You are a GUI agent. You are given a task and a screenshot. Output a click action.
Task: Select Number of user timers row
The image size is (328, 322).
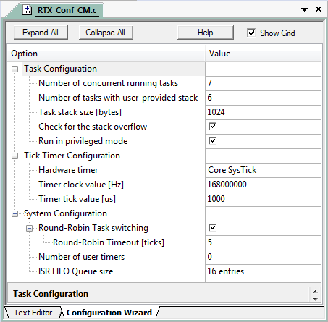(81, 257)
